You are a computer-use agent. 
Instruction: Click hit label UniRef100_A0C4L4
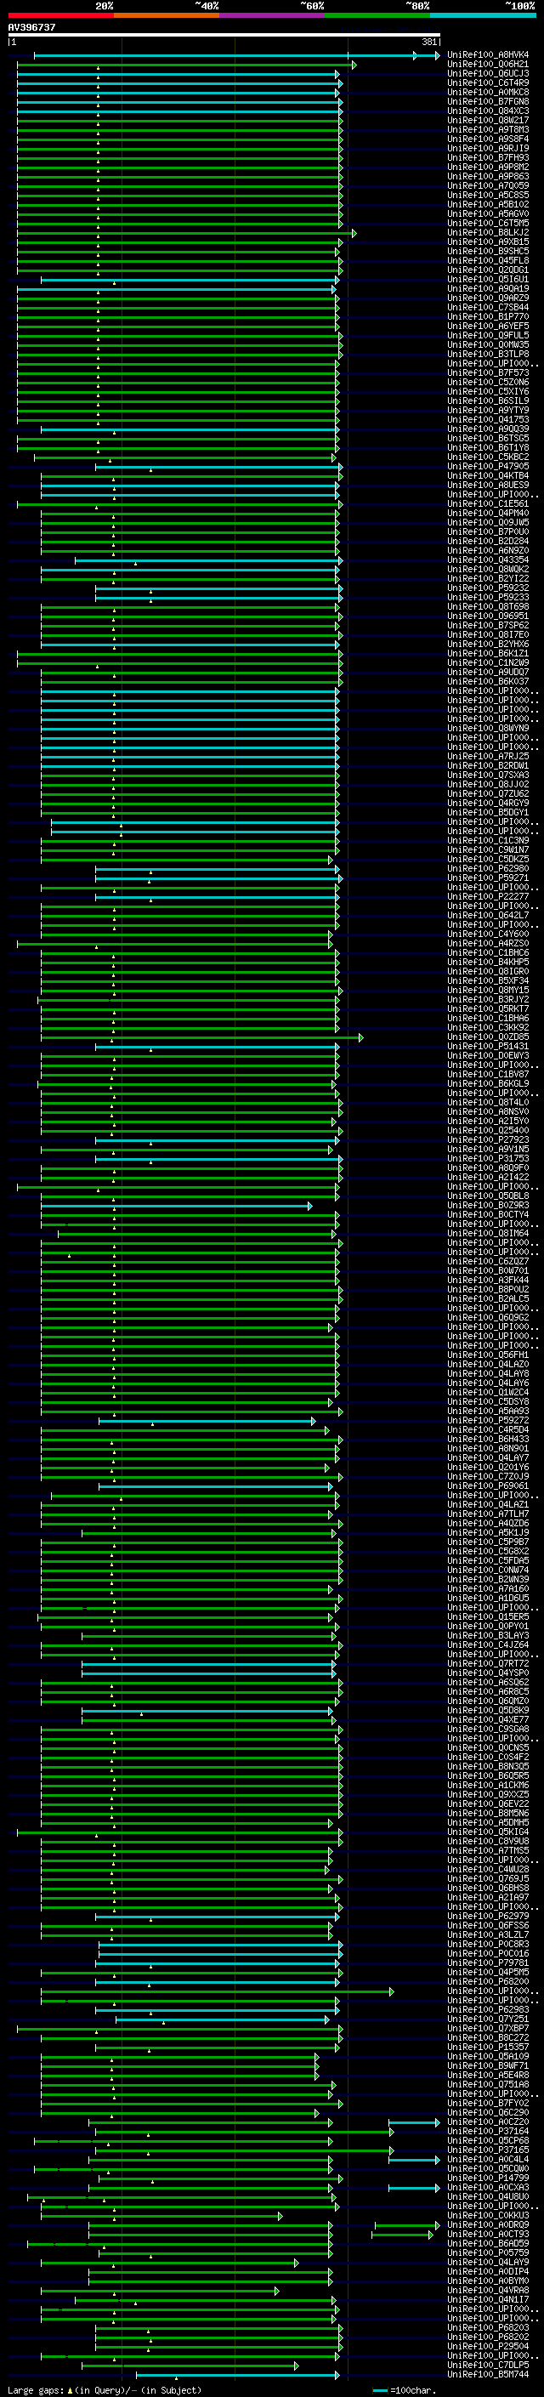tap(488, 2159)
